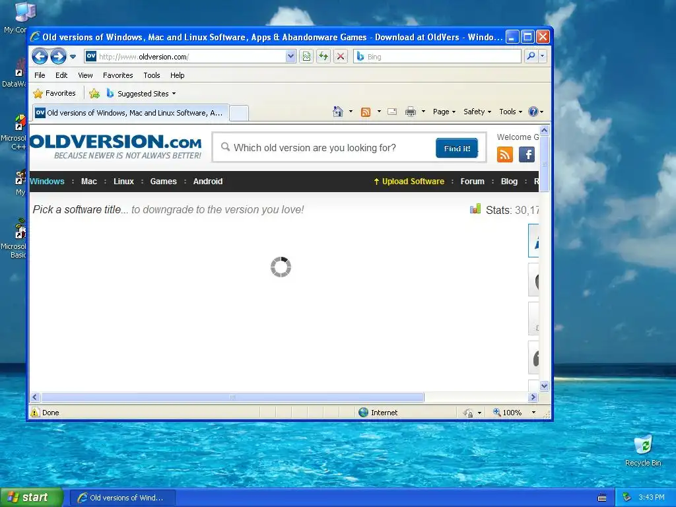Open search provider options dropdown
The height and width of the screenshot is (507, 676).
(543, 56)
